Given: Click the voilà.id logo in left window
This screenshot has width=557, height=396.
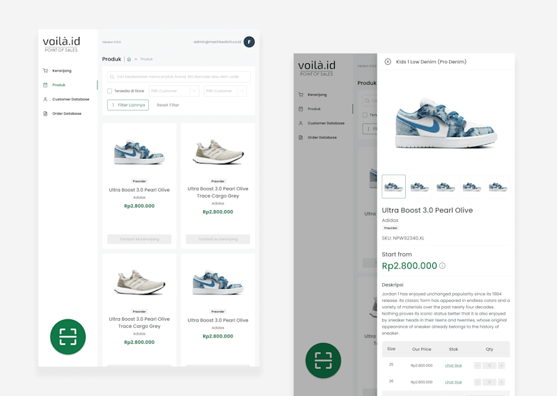Looking at the screenshot, I should coord(61,44).
